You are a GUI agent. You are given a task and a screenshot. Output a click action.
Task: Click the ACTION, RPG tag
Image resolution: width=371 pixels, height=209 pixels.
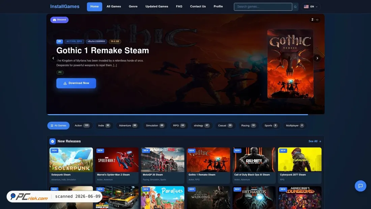tap(74, 42)
